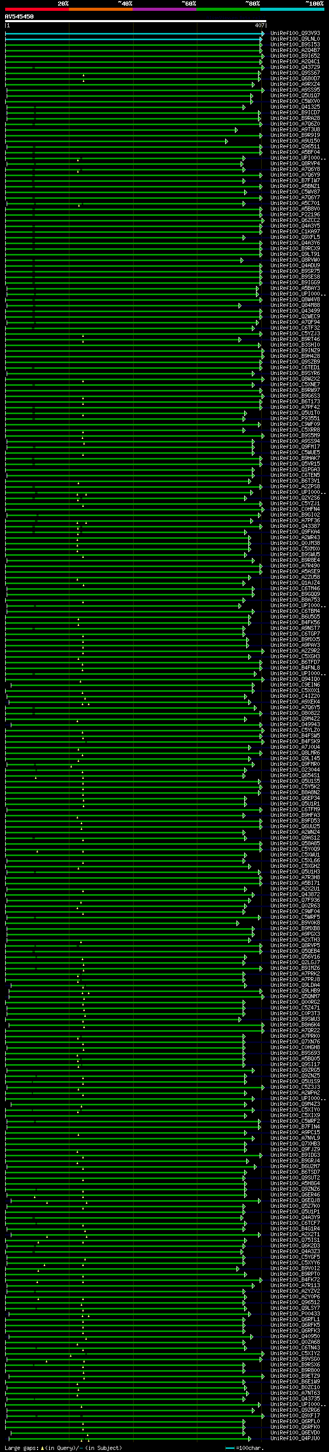
Task: Select the UniRef100_Q6EQJ8 label
Action: pos(295,1200)
